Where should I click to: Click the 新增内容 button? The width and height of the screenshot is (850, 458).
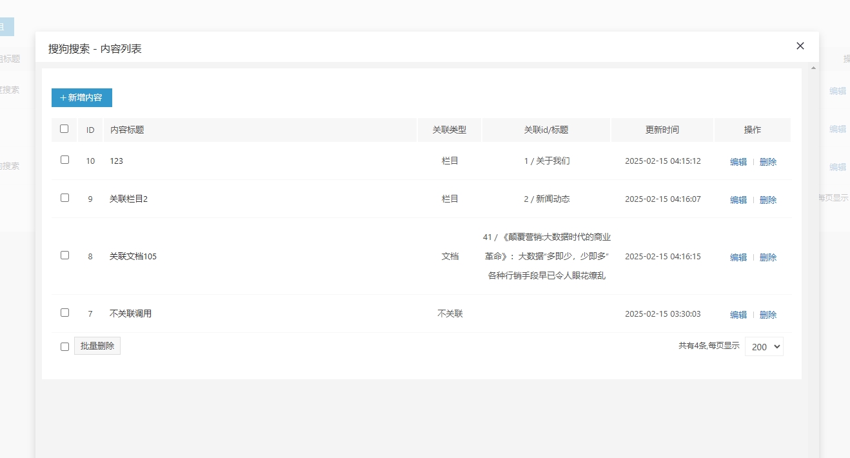82,97
